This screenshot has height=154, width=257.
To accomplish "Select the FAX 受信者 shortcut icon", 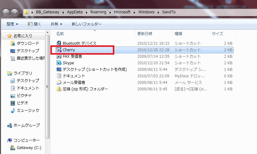I will (59, 57).
